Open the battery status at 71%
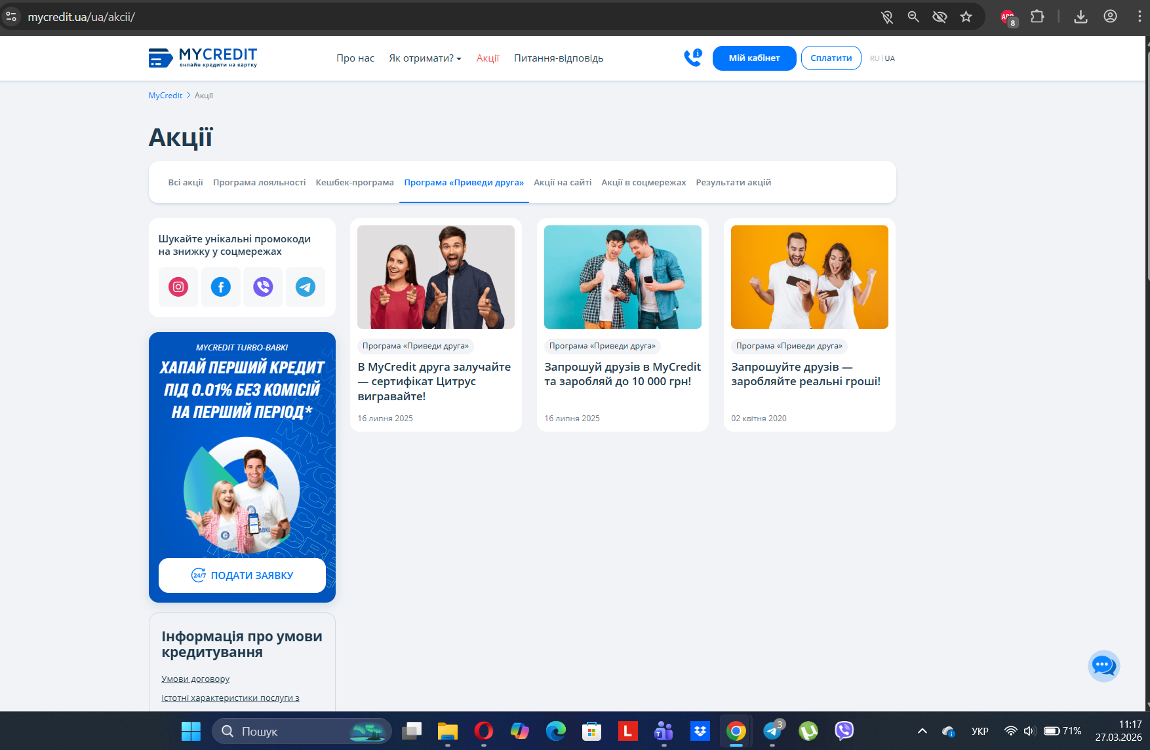The image size is (1150, 750). coord(1062,731)
